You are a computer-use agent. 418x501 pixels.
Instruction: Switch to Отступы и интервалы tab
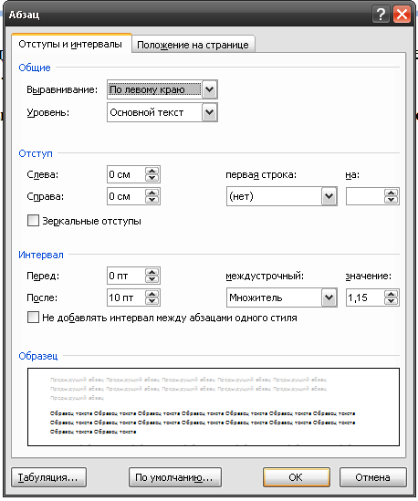point(70,44)
